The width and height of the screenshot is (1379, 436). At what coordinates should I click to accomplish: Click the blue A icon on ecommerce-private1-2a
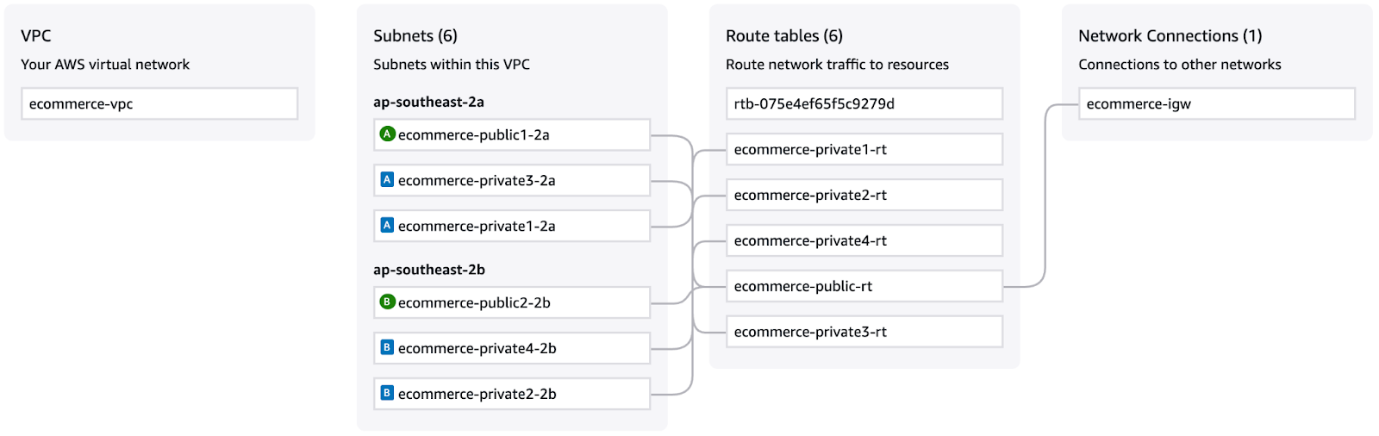point(387,226)
